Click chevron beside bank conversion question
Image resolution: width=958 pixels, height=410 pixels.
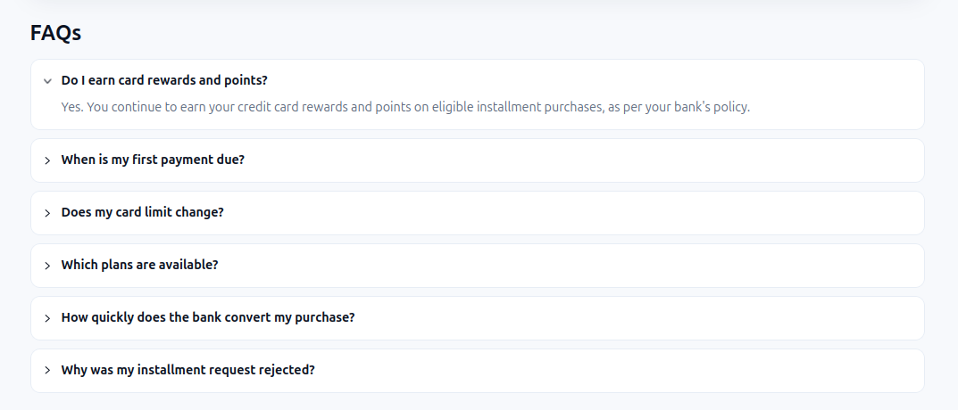[47, 318]
